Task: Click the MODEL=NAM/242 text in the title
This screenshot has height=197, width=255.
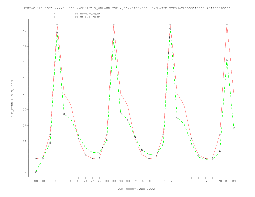Action: pos(79,8)
